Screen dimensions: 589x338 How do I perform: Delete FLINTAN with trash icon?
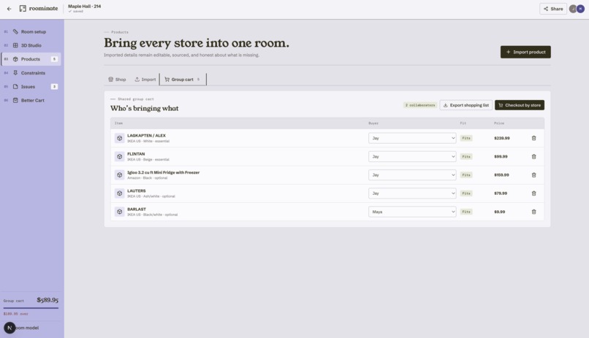click(x=533, y=156)
